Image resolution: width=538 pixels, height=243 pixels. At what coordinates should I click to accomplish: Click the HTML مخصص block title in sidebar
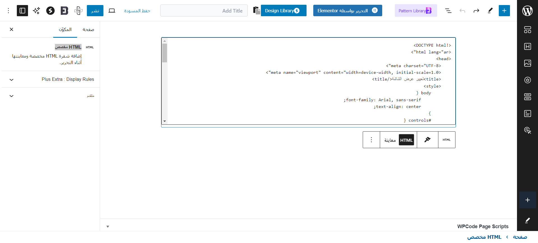tap(68, 47)
